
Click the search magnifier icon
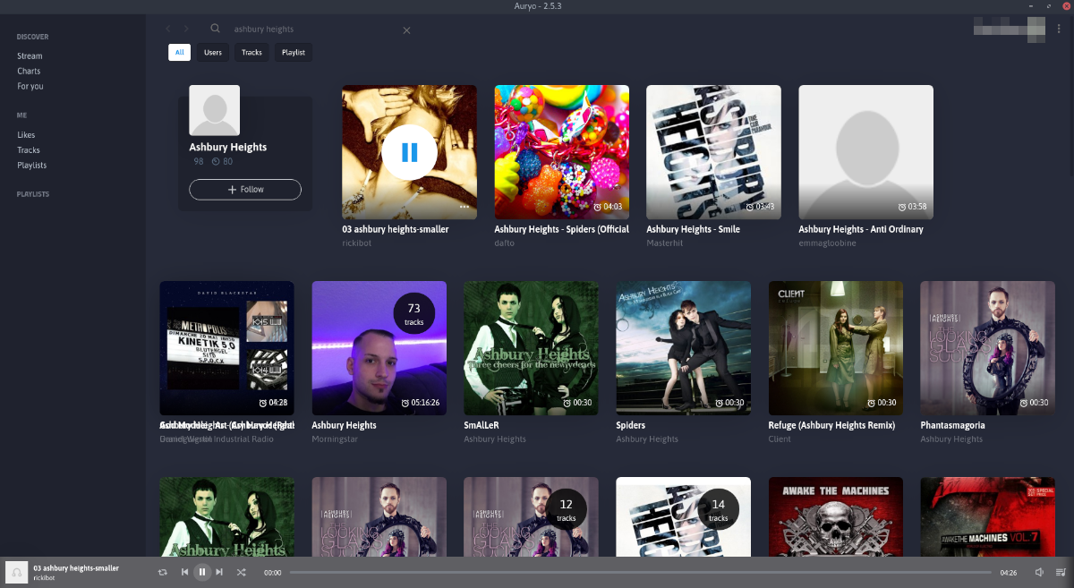click(x=216, y=29)
